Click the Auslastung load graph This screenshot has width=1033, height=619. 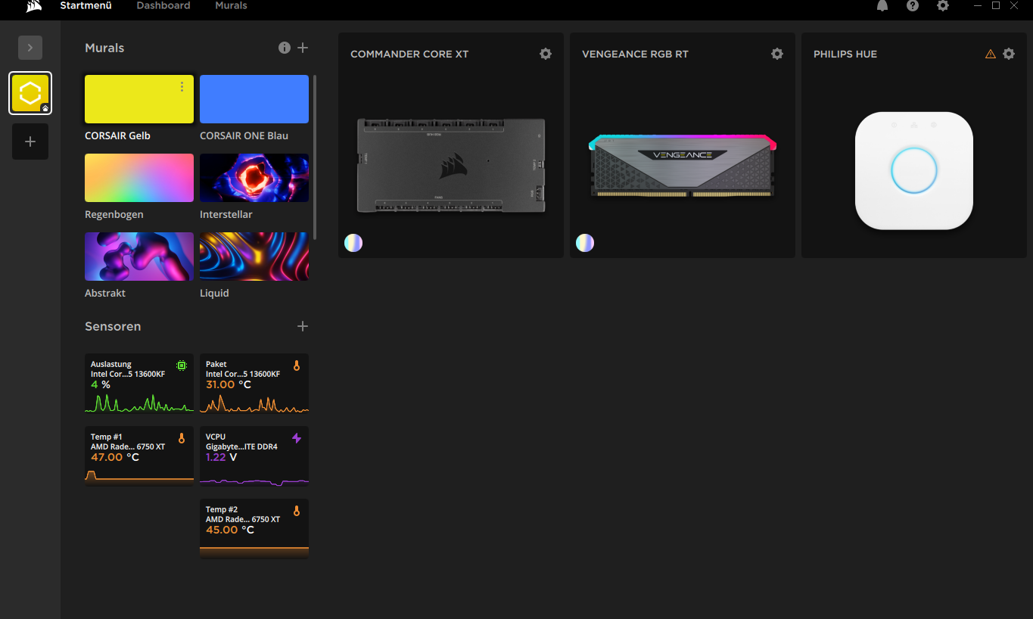pyautogui.click(x=139, y=403)
